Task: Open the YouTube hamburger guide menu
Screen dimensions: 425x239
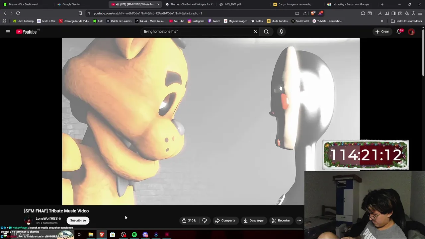Action: click(8, 32)
